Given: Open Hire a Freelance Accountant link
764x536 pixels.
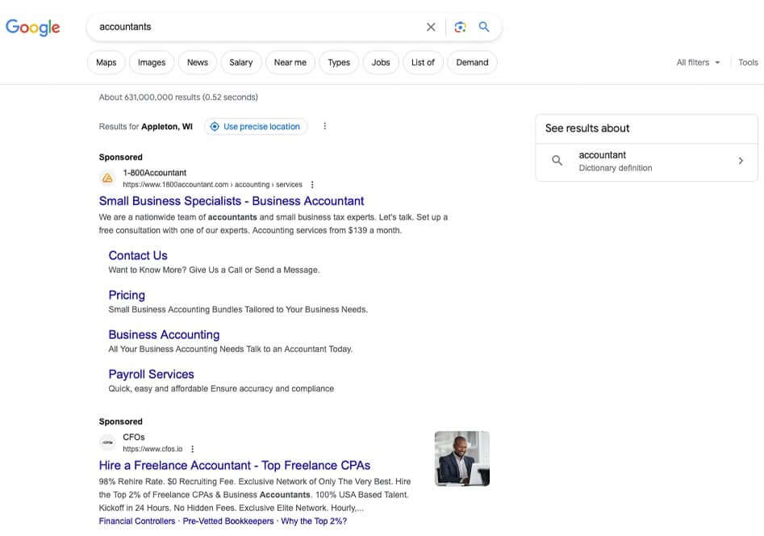Looking at the screenshot, I should coord(235,465).
